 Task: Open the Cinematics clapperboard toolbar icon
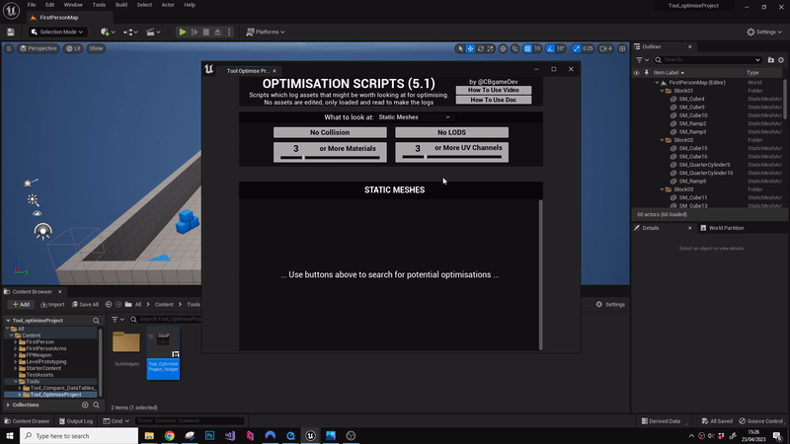click(x=154, y=32)
